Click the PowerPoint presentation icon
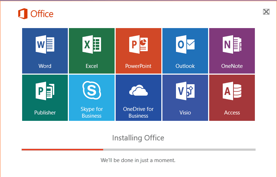This screenshot has height=177, width=277. point(138,45)
